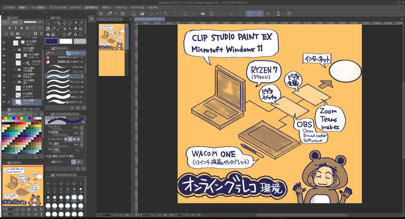Flip horizontal in Navigator panel
The height and width of the screenshot is (219, 405).
[x=35, y=214]
